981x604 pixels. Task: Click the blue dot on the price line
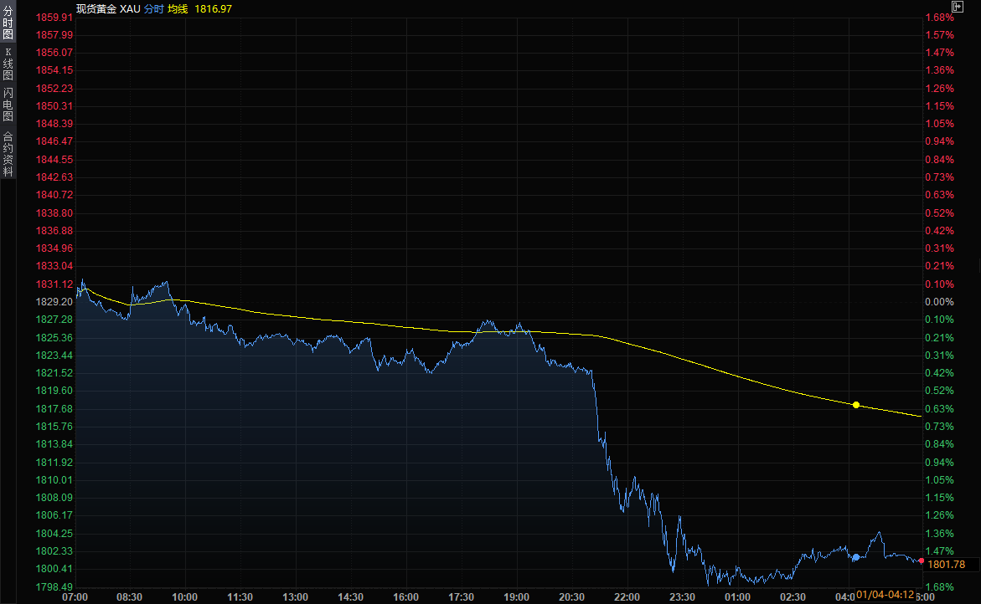pos(855,556)
